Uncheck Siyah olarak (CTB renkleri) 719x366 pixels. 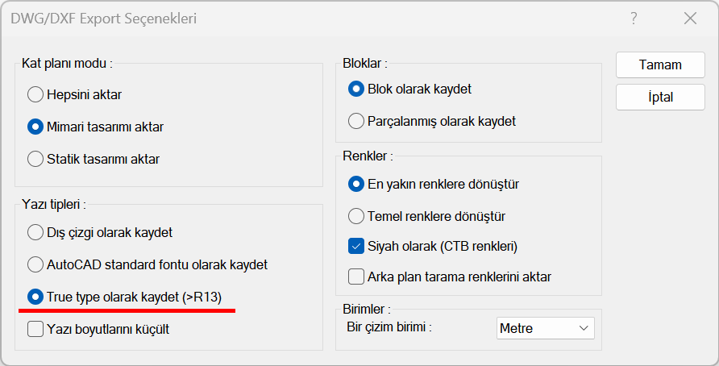[356, 246]
